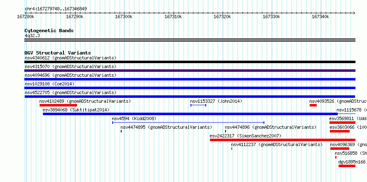Click the 'DGV Structural Variants' track title
This screenshot has height=182, width=367.
tap(58, 53)
